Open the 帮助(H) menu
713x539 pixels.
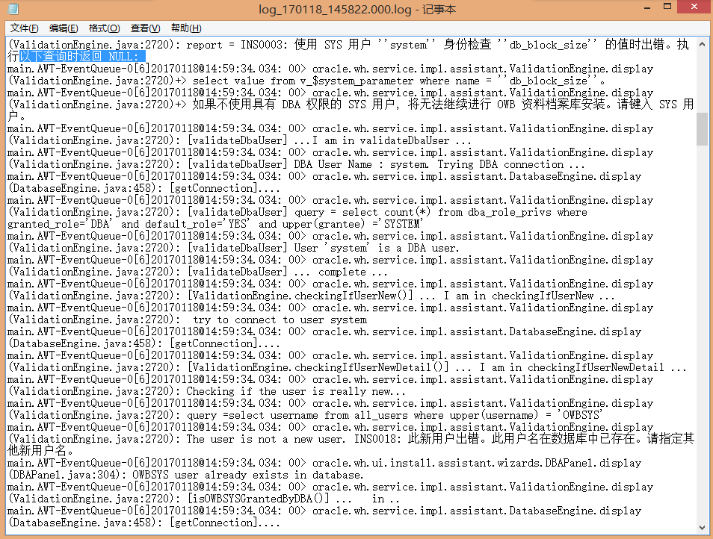(186, 28)
